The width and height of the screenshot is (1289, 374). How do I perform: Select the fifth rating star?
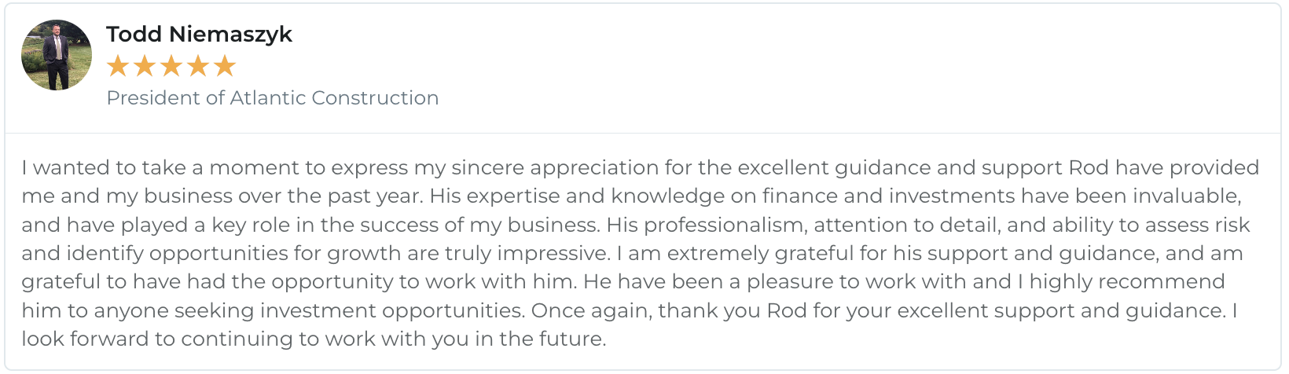coord(225,66)
